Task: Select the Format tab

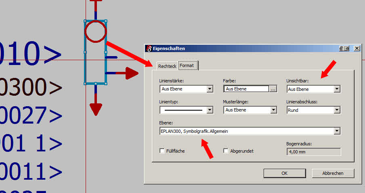Action: click(188, 65)
